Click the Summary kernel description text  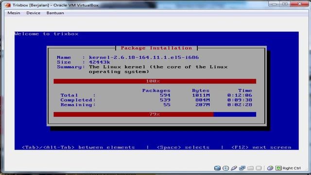pos(158,69)
